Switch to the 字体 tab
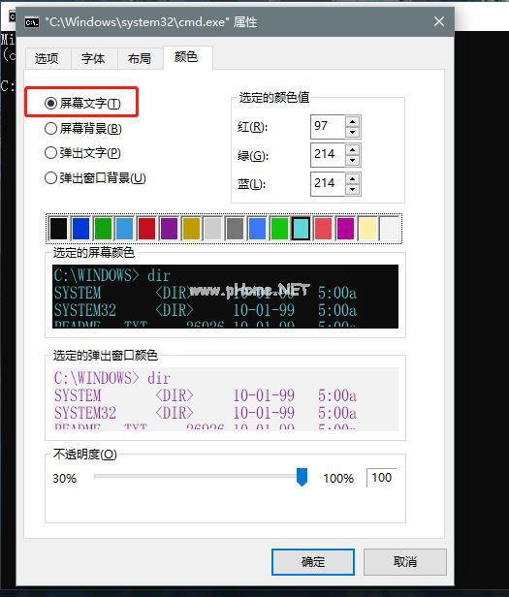 point(94,58)
